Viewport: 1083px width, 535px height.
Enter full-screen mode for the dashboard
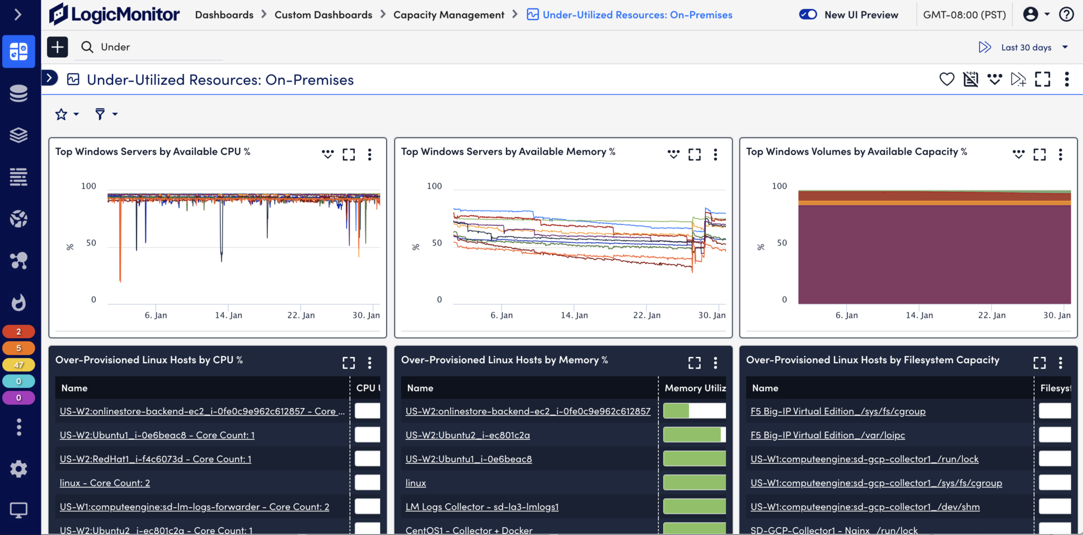coord(1043,79)
